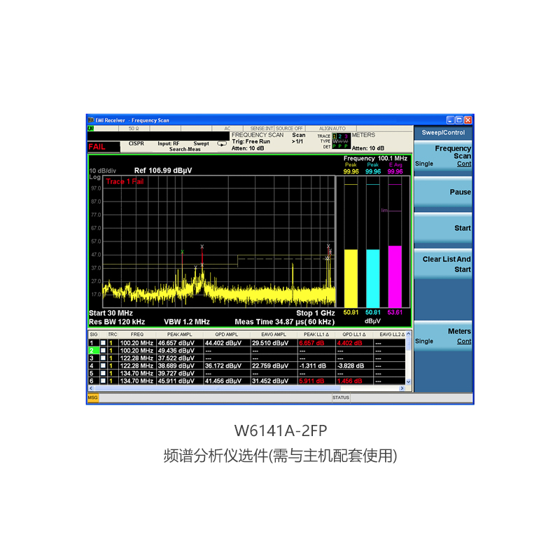This screenshot has width=560, height=560.
Task: Click the Meas Time 34.87 µs label
Action: pos(285,322)
